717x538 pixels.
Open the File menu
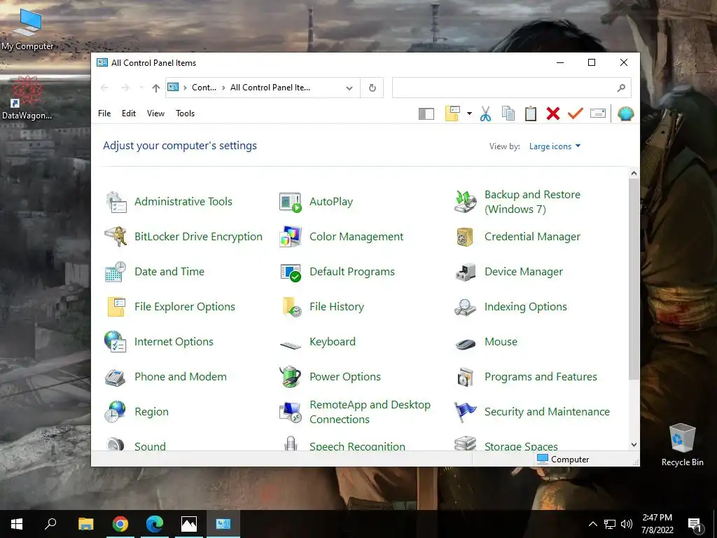[104, 113]
